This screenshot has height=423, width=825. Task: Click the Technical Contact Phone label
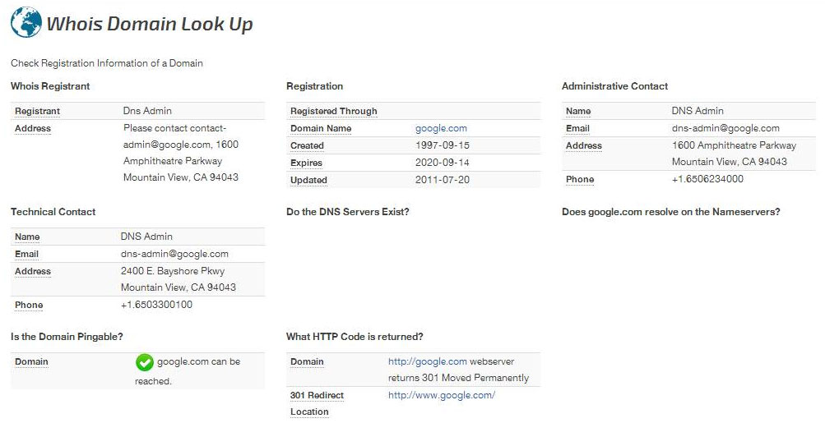tap(29, 305)
